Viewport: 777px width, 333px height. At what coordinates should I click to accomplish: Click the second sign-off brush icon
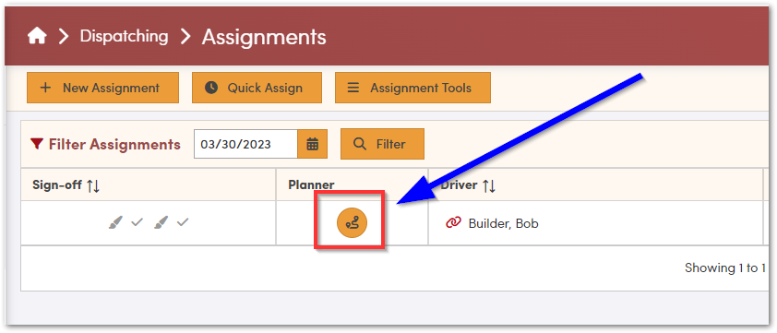(x=161, y=223)
